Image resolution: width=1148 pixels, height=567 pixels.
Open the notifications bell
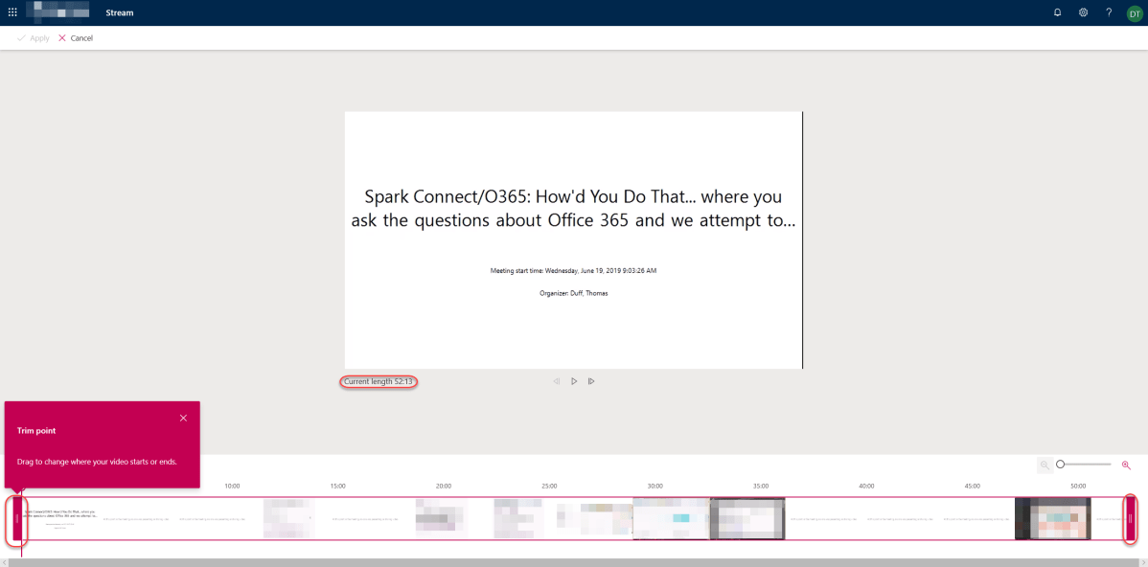click(1057, 12)
